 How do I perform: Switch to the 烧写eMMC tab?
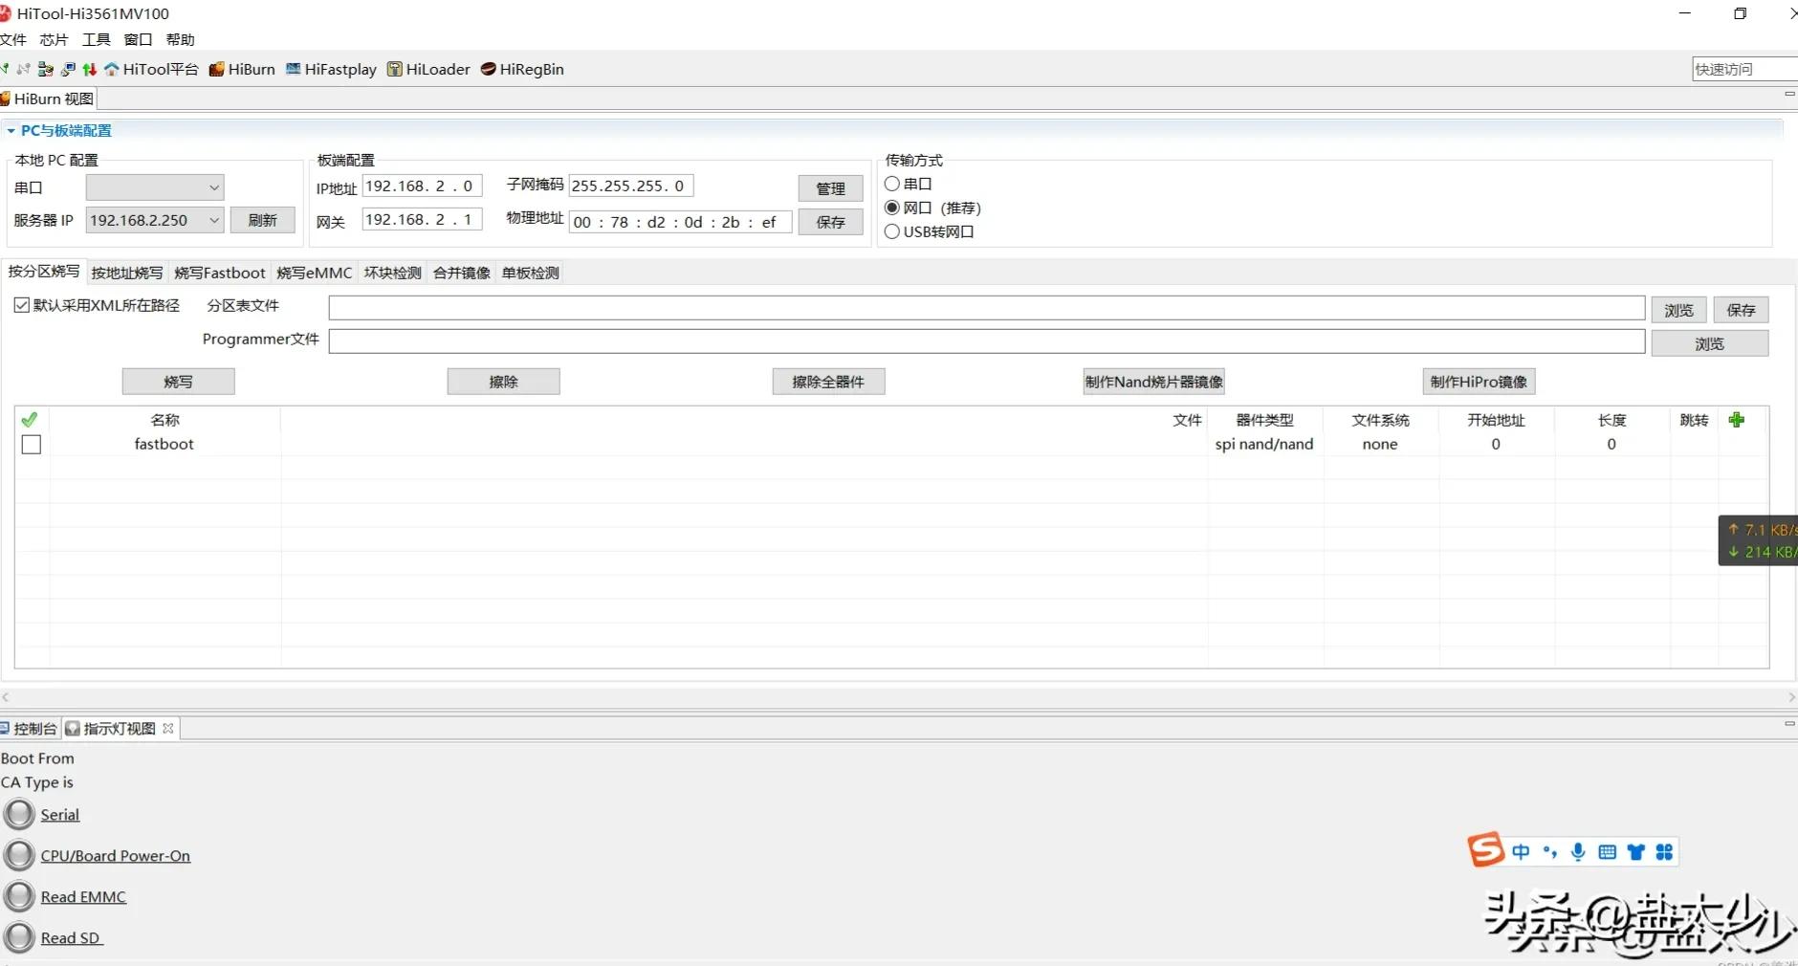pyautogui.click(x=314, y=273)
